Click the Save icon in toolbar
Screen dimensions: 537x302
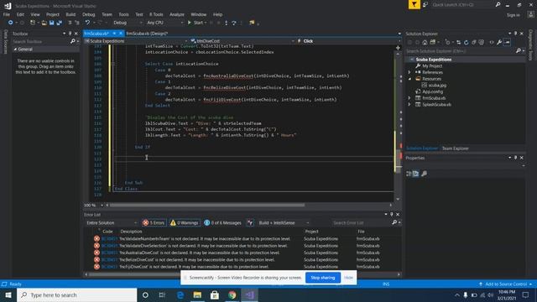pos(52,23)
